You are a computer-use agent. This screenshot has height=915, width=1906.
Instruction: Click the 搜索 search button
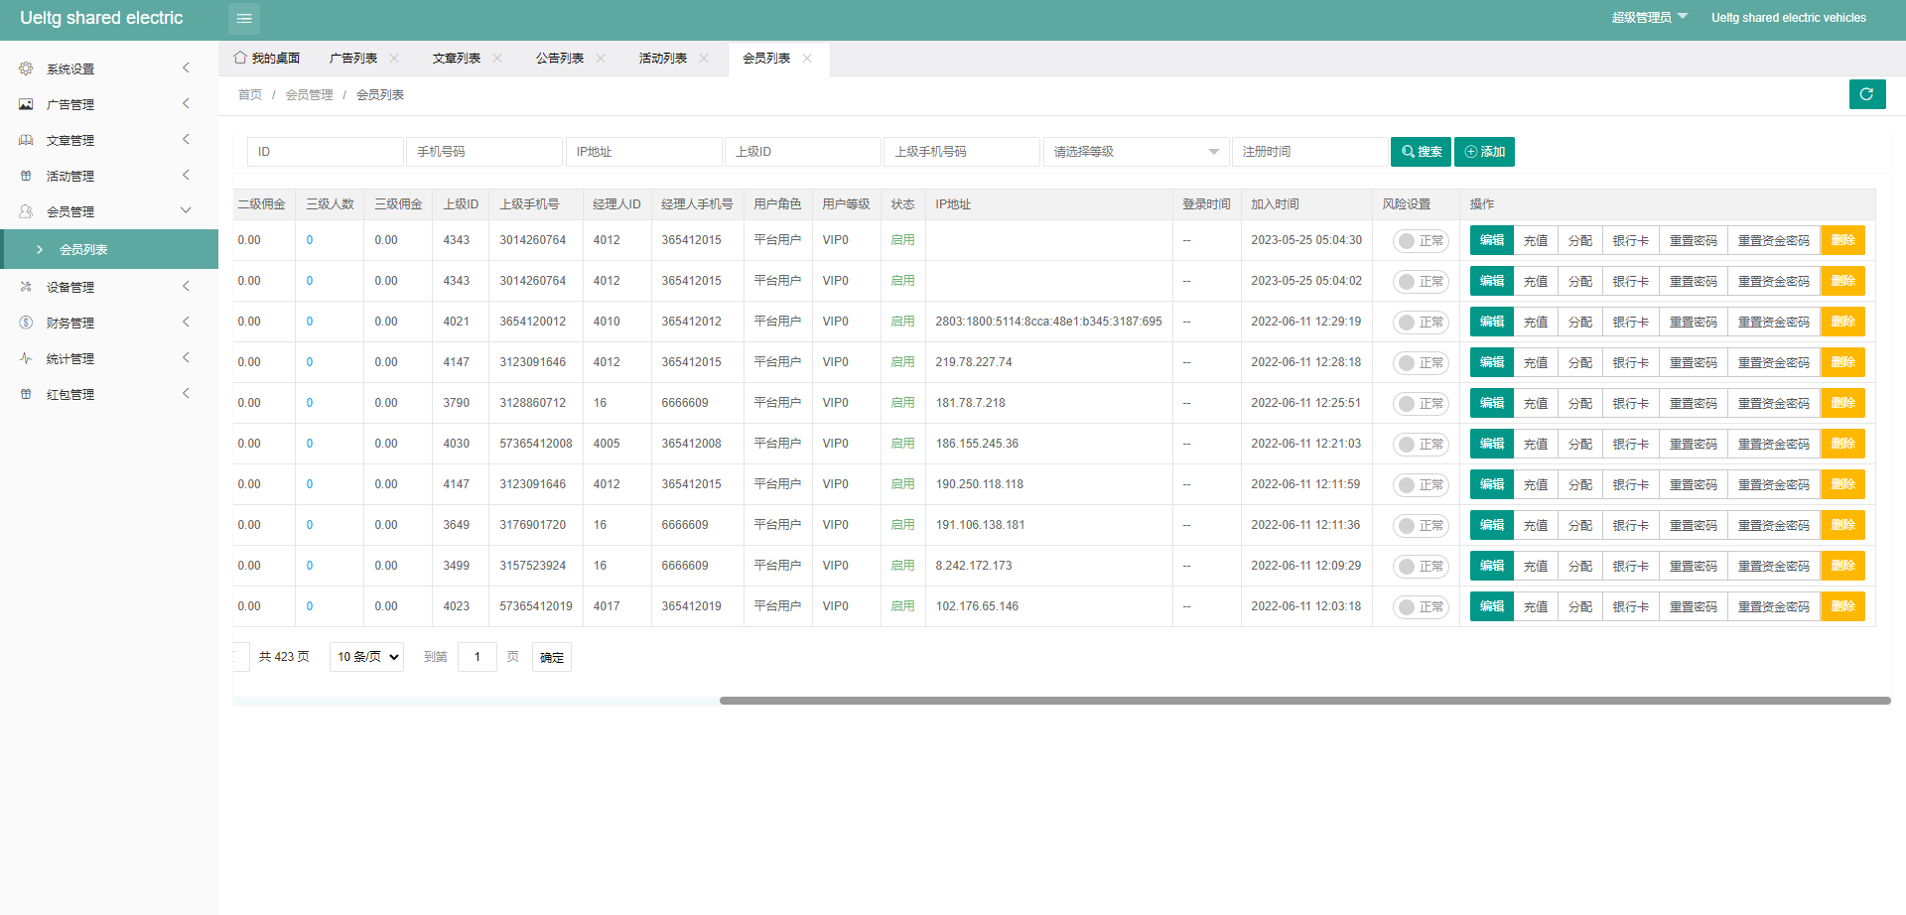click(x=1421, y=152)
